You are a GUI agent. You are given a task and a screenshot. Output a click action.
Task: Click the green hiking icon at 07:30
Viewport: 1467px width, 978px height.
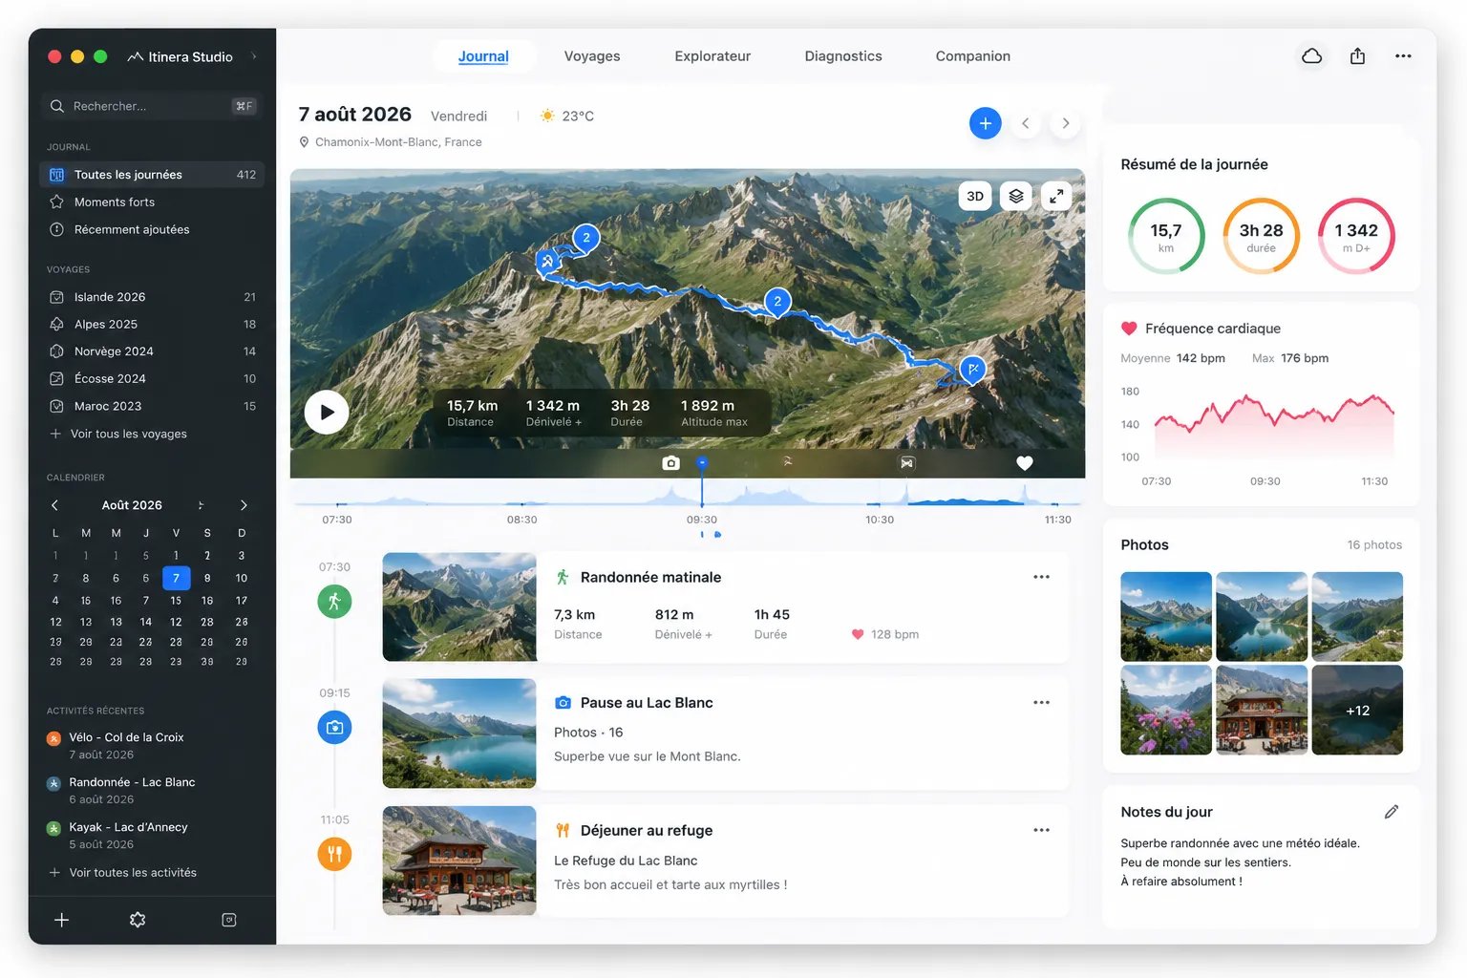[334, 602]
